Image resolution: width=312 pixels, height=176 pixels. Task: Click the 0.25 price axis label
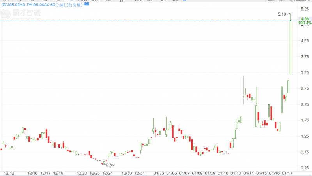[304, 168]
